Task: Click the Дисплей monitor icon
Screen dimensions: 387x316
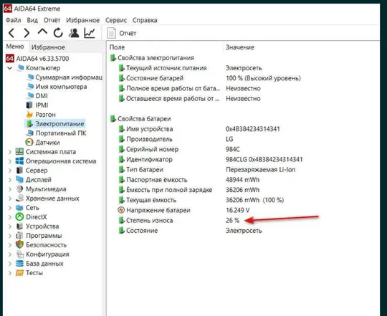Action: pyautogui.click(x=19, y=180)
